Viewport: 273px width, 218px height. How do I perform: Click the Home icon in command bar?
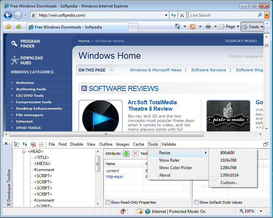pyautogui.click(x=178, y=26)
